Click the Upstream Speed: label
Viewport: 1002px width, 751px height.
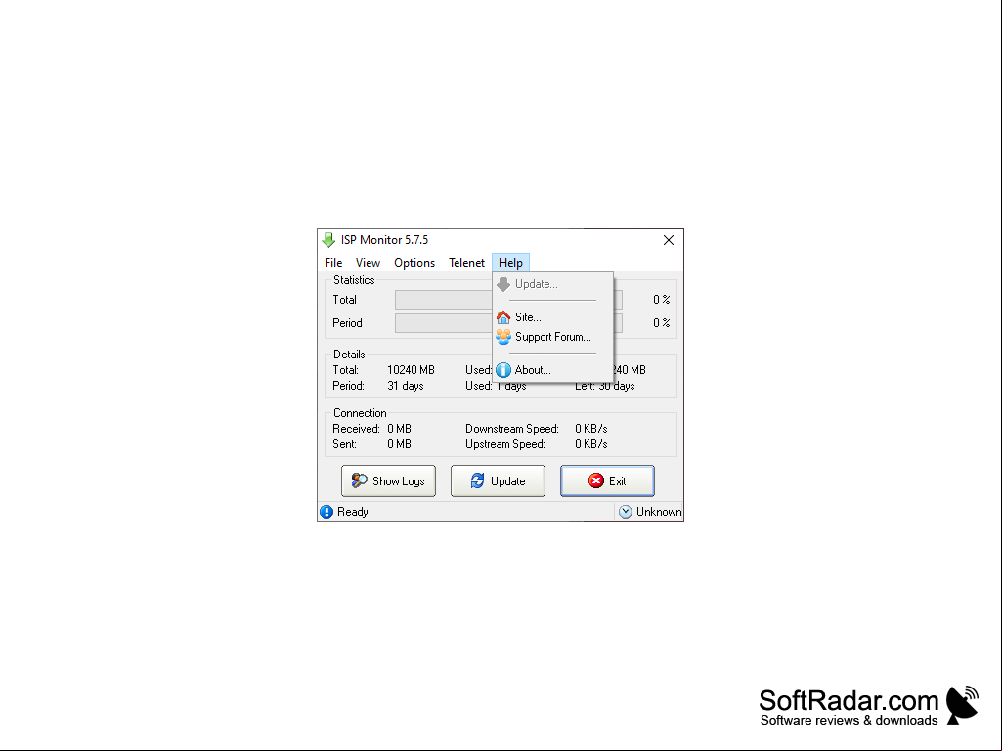coord(504,444)
